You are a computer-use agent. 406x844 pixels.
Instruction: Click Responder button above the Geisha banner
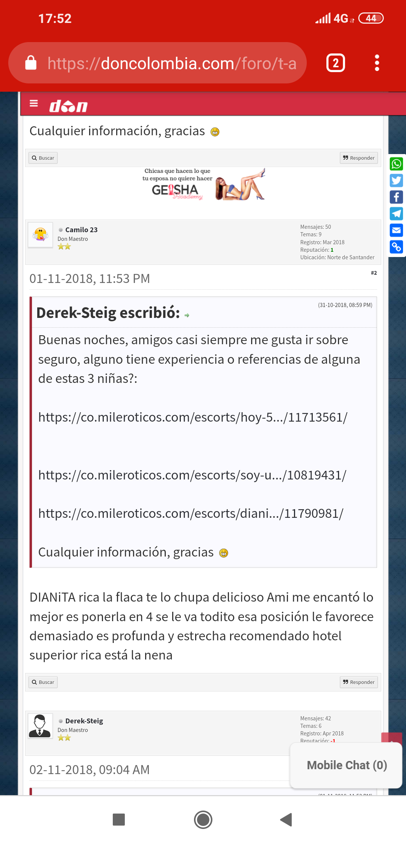coord(359,158)
